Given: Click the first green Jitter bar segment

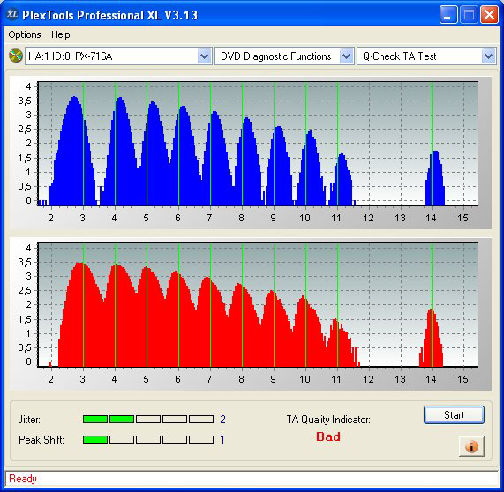Looking at the screenshot, I should pos(95,419).
